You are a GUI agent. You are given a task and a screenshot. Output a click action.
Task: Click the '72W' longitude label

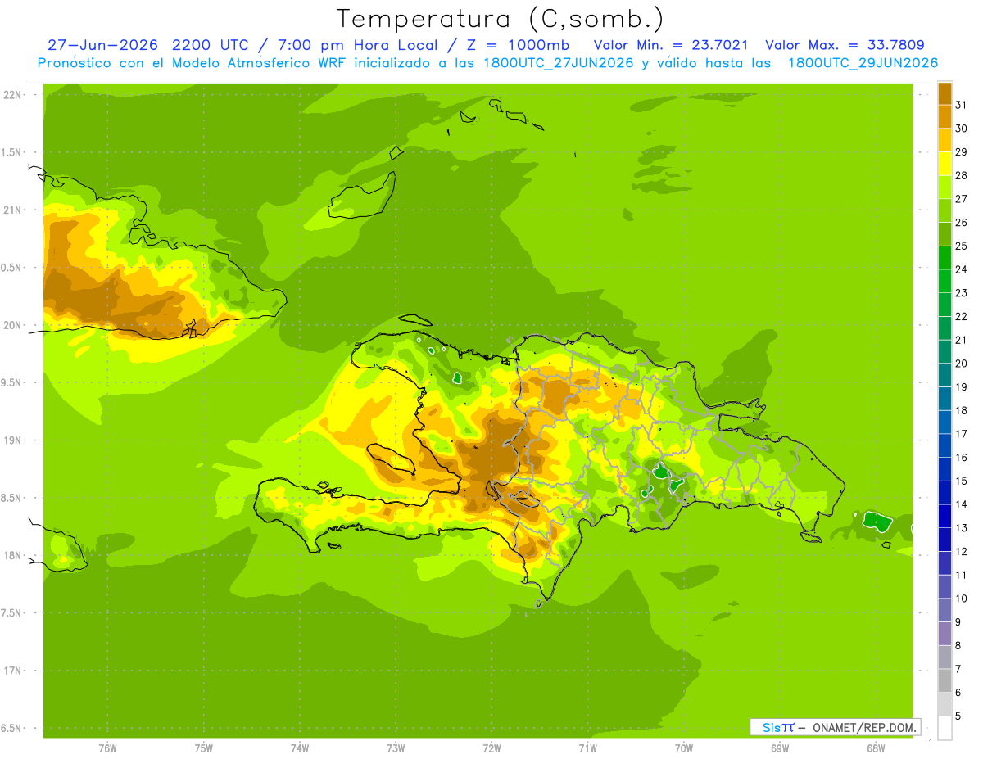491,748
